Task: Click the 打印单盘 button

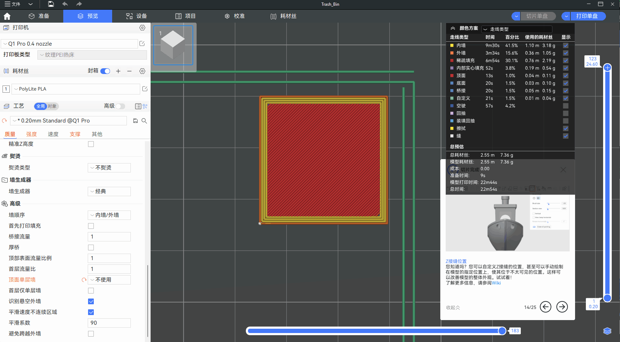Action: tap(587, 16)
